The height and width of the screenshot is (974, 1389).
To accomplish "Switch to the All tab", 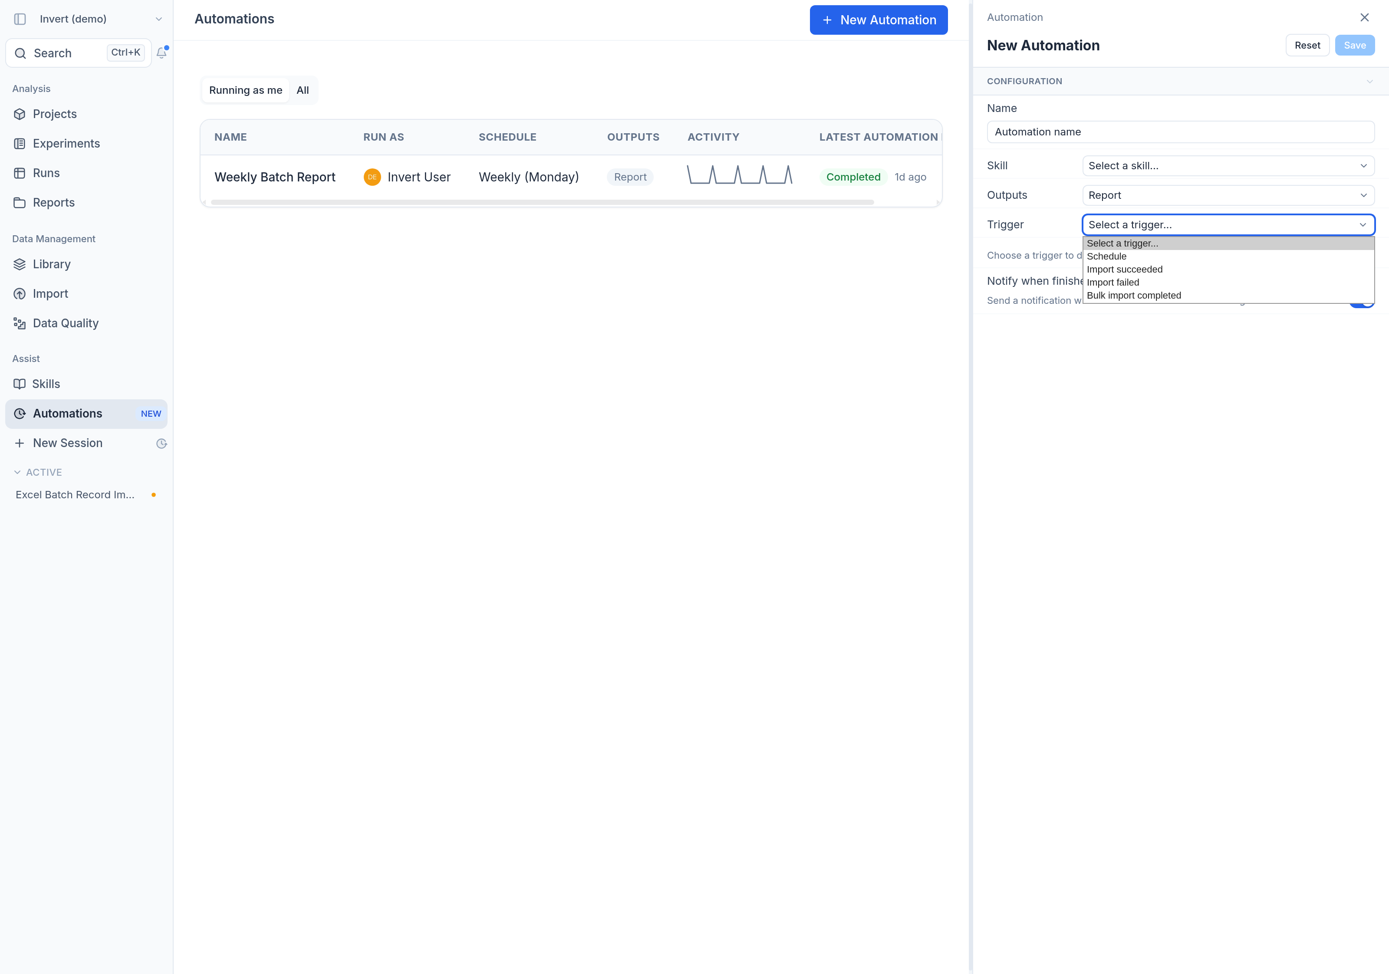I will coord(303,90).
